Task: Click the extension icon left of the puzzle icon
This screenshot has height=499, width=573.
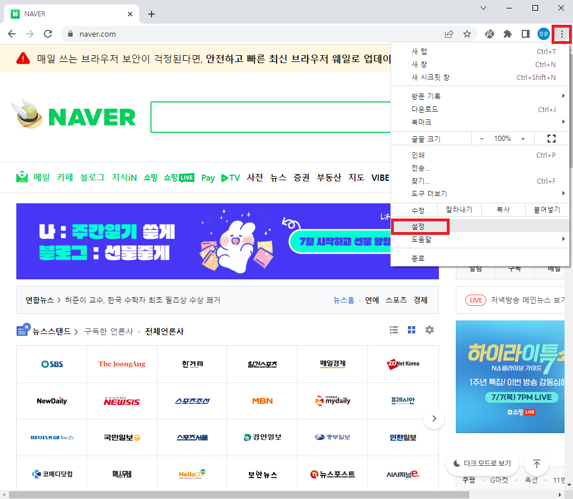Action: [490, 34]
